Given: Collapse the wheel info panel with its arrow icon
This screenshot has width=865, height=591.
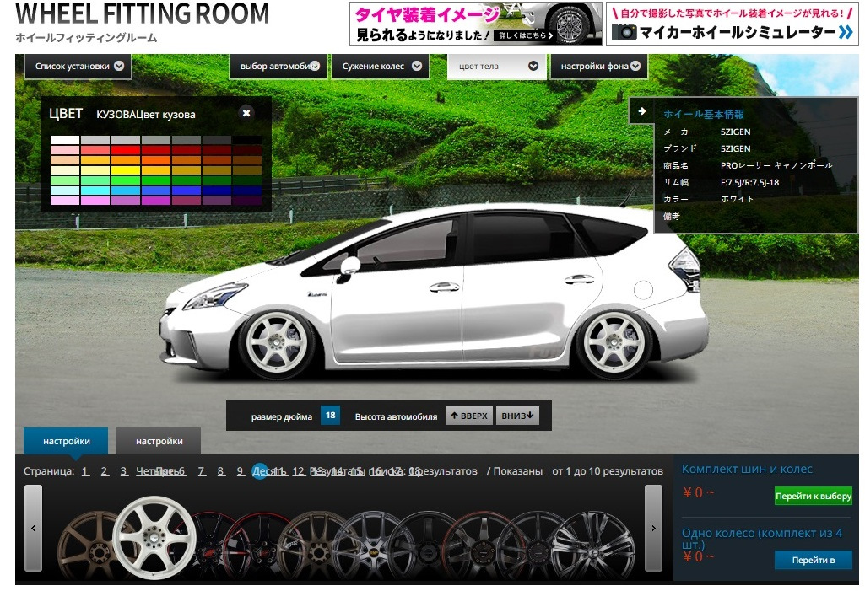Looking at the screenshot, I should 641,111.
